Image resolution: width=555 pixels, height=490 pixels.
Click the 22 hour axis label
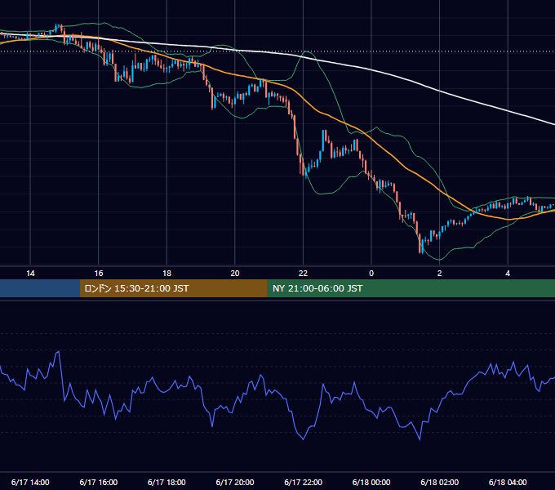pos(303,274)
